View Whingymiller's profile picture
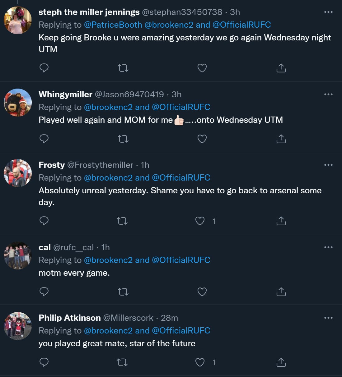The width and height of the screenshot is (342, 377). (18, 103)
